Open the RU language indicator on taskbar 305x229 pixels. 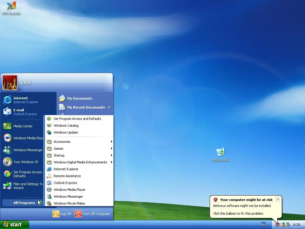263,225
